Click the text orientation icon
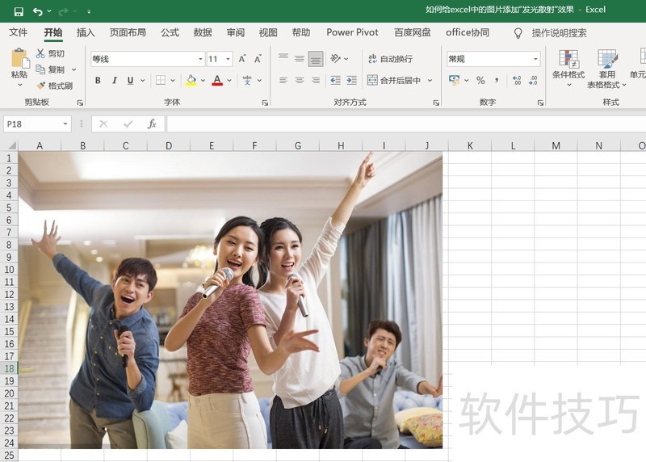The height and width of the screenshot is (462, 646). pos(336,58)
